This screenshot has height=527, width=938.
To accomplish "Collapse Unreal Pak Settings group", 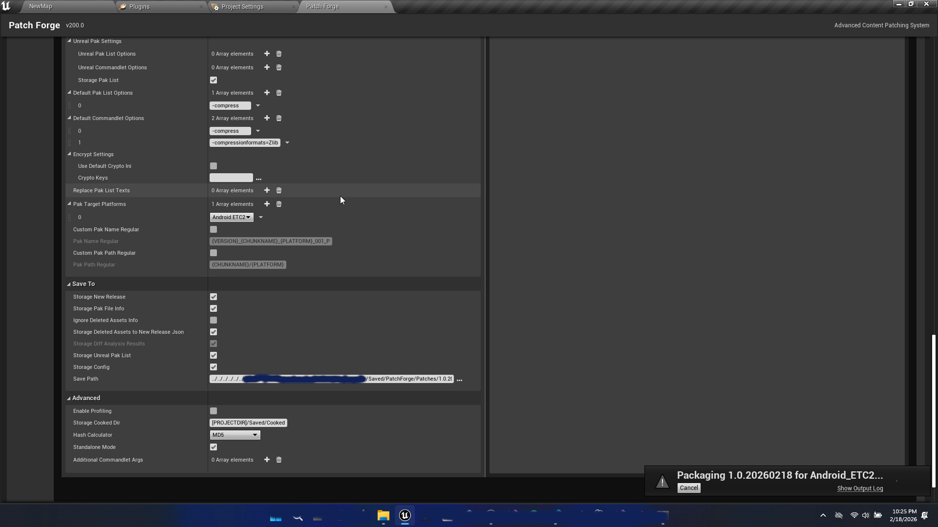I will click(x=69, y=41).
